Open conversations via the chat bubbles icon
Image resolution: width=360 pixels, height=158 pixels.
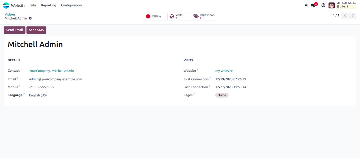tap(313, 5)
